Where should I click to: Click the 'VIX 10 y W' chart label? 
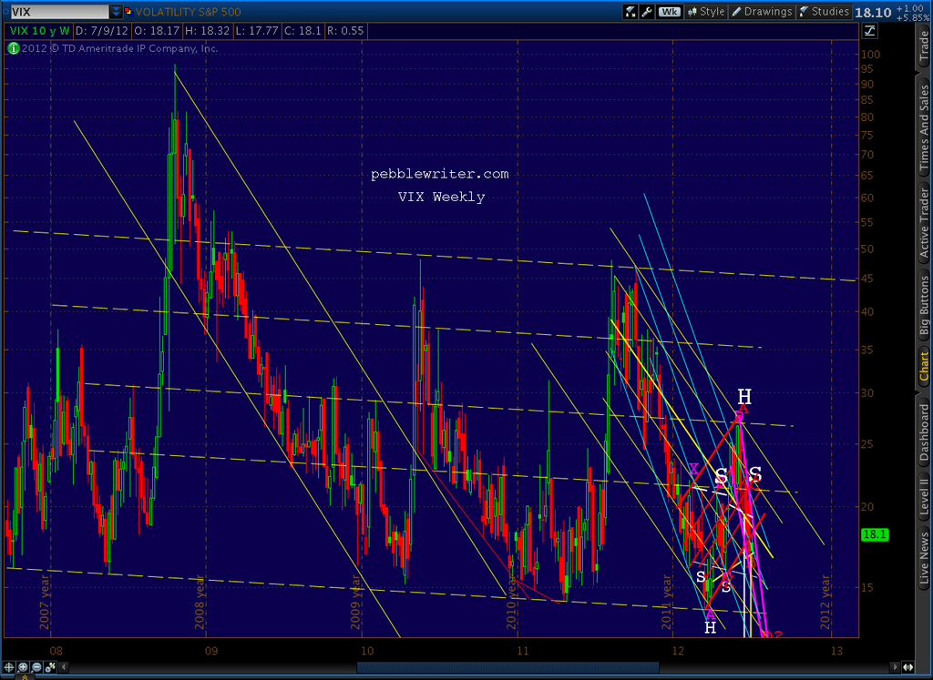coord(39,30)
